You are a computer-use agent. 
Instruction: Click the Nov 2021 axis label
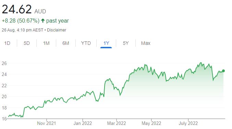pyautogui.click(x=47, y=123)
